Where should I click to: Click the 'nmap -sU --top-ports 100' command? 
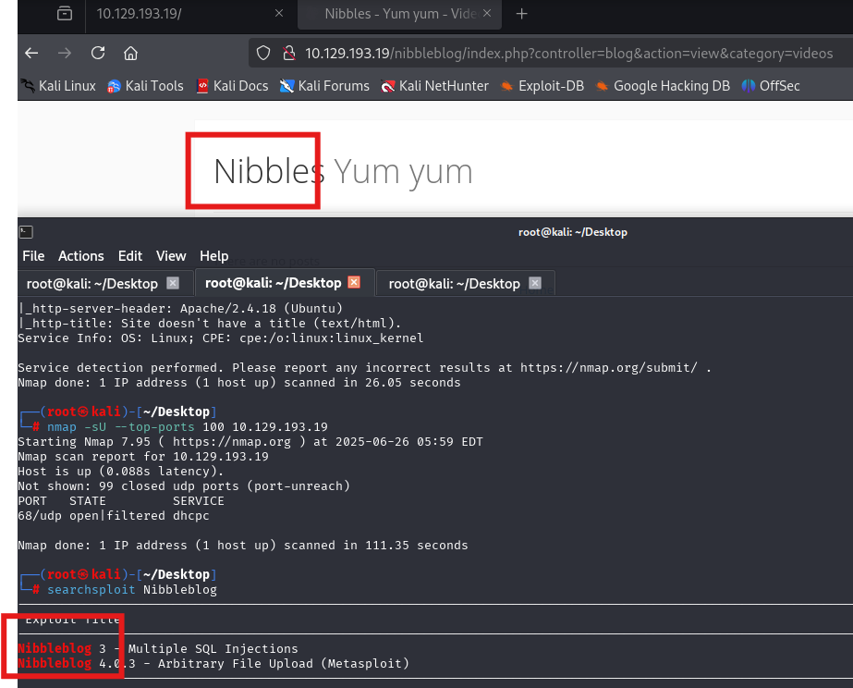click(x=188, y=427)
